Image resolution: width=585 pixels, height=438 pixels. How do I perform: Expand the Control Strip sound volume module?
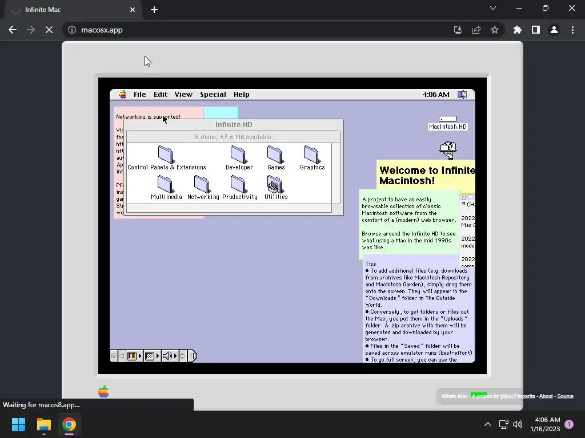coord(169,356)
